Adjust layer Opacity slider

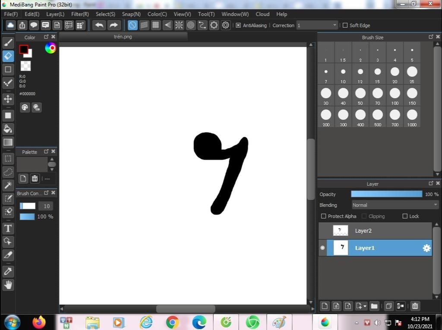pos(386,194)
